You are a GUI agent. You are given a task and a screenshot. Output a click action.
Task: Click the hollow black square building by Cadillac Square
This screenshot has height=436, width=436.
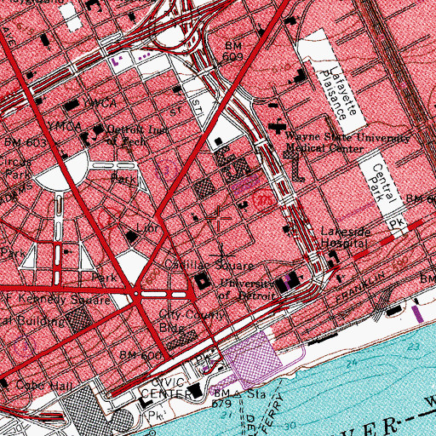pos(203,281)
